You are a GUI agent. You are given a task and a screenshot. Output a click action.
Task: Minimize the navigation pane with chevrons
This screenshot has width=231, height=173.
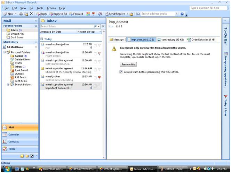point(35,21)
